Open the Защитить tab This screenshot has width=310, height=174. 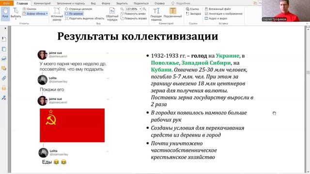point(122,3)
